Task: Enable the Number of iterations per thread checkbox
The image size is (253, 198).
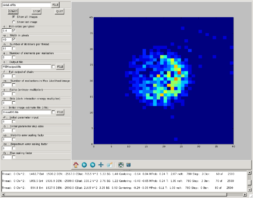Action: pos(14,49)
